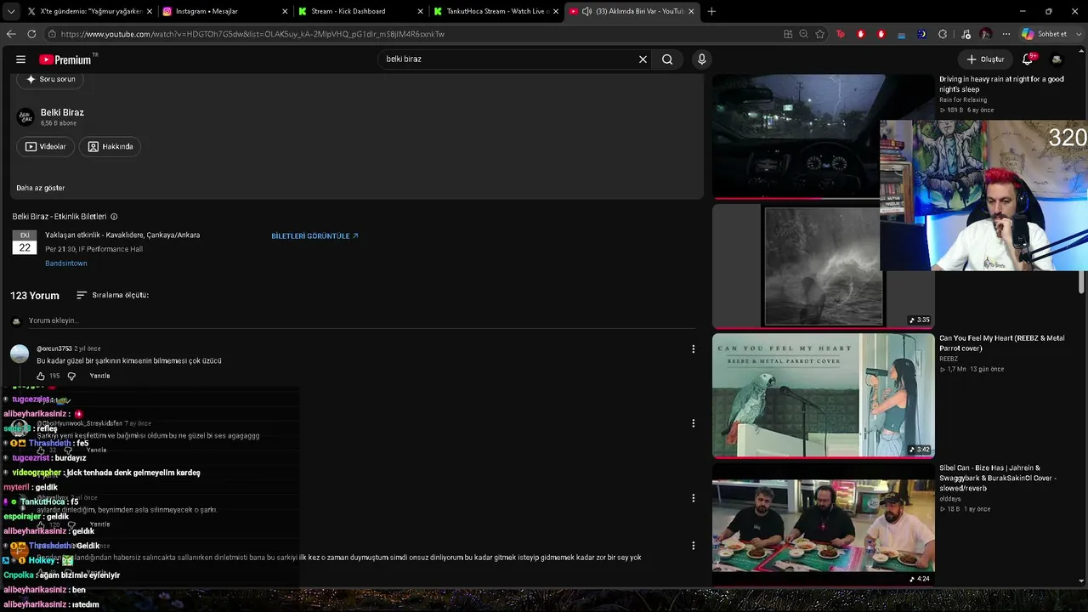
Task: Dislike the comment by @orcun3753
Action: [x=71, y=376]
